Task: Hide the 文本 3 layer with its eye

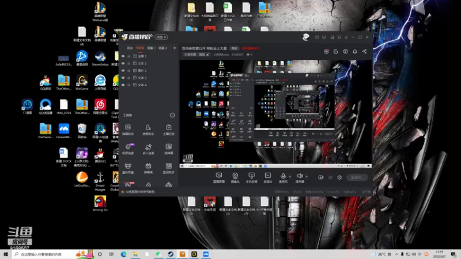Action: coord(123,78)
